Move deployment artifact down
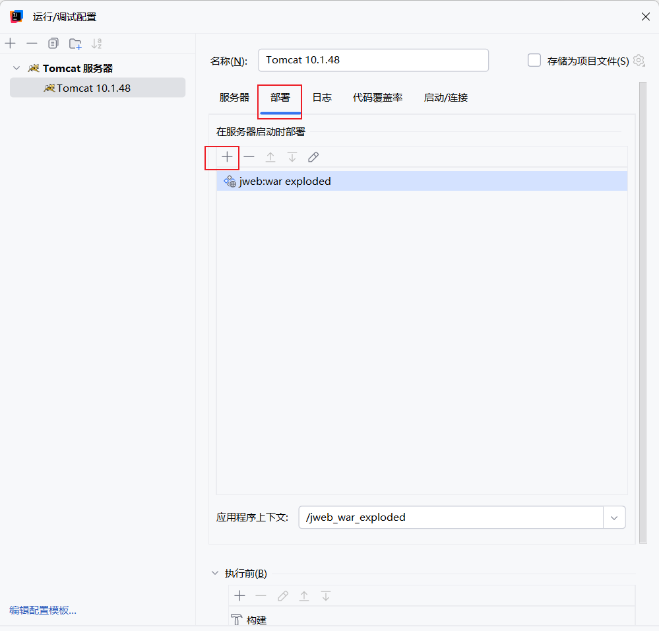Screen dimensions: 659x631 [292, 157]
